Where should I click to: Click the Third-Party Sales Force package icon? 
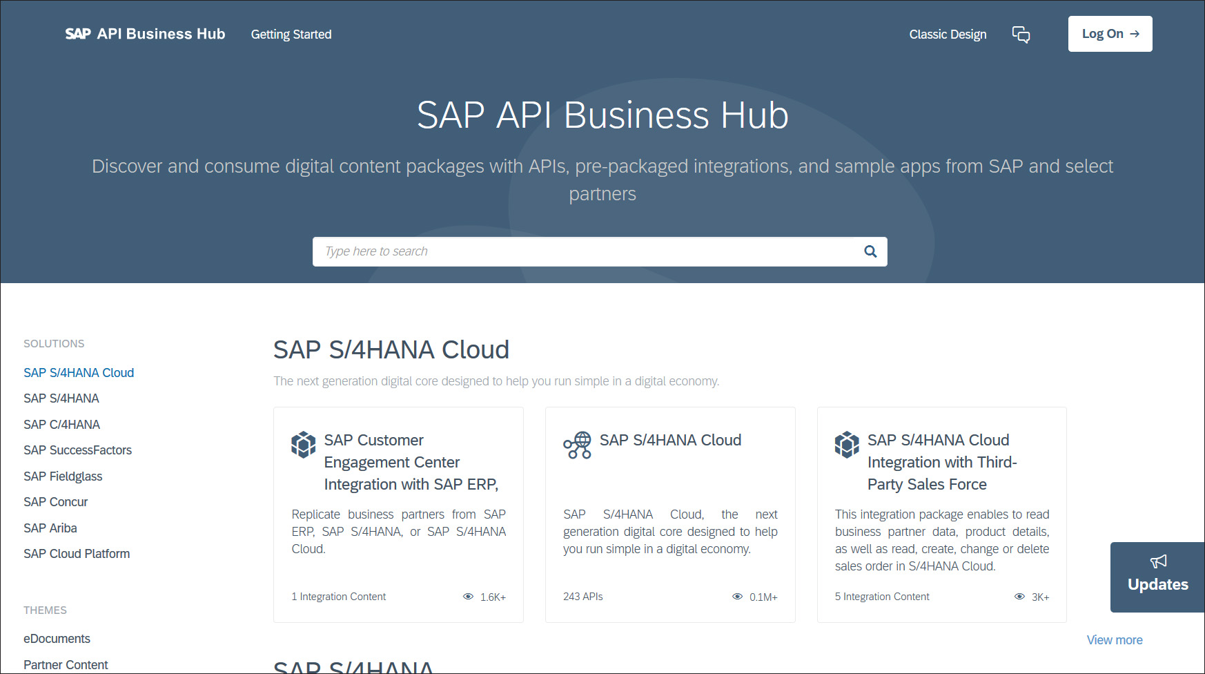[x=847, y=445]
